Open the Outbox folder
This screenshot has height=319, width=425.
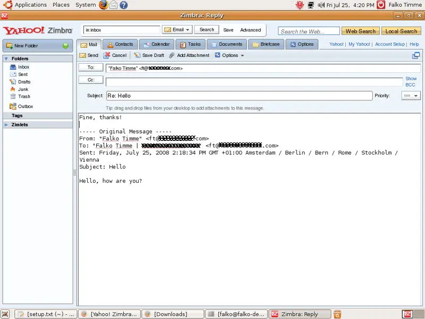click(x=21, y=106)
